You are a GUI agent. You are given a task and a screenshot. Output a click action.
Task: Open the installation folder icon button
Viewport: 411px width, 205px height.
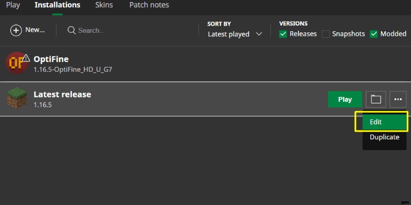[376, 99]
